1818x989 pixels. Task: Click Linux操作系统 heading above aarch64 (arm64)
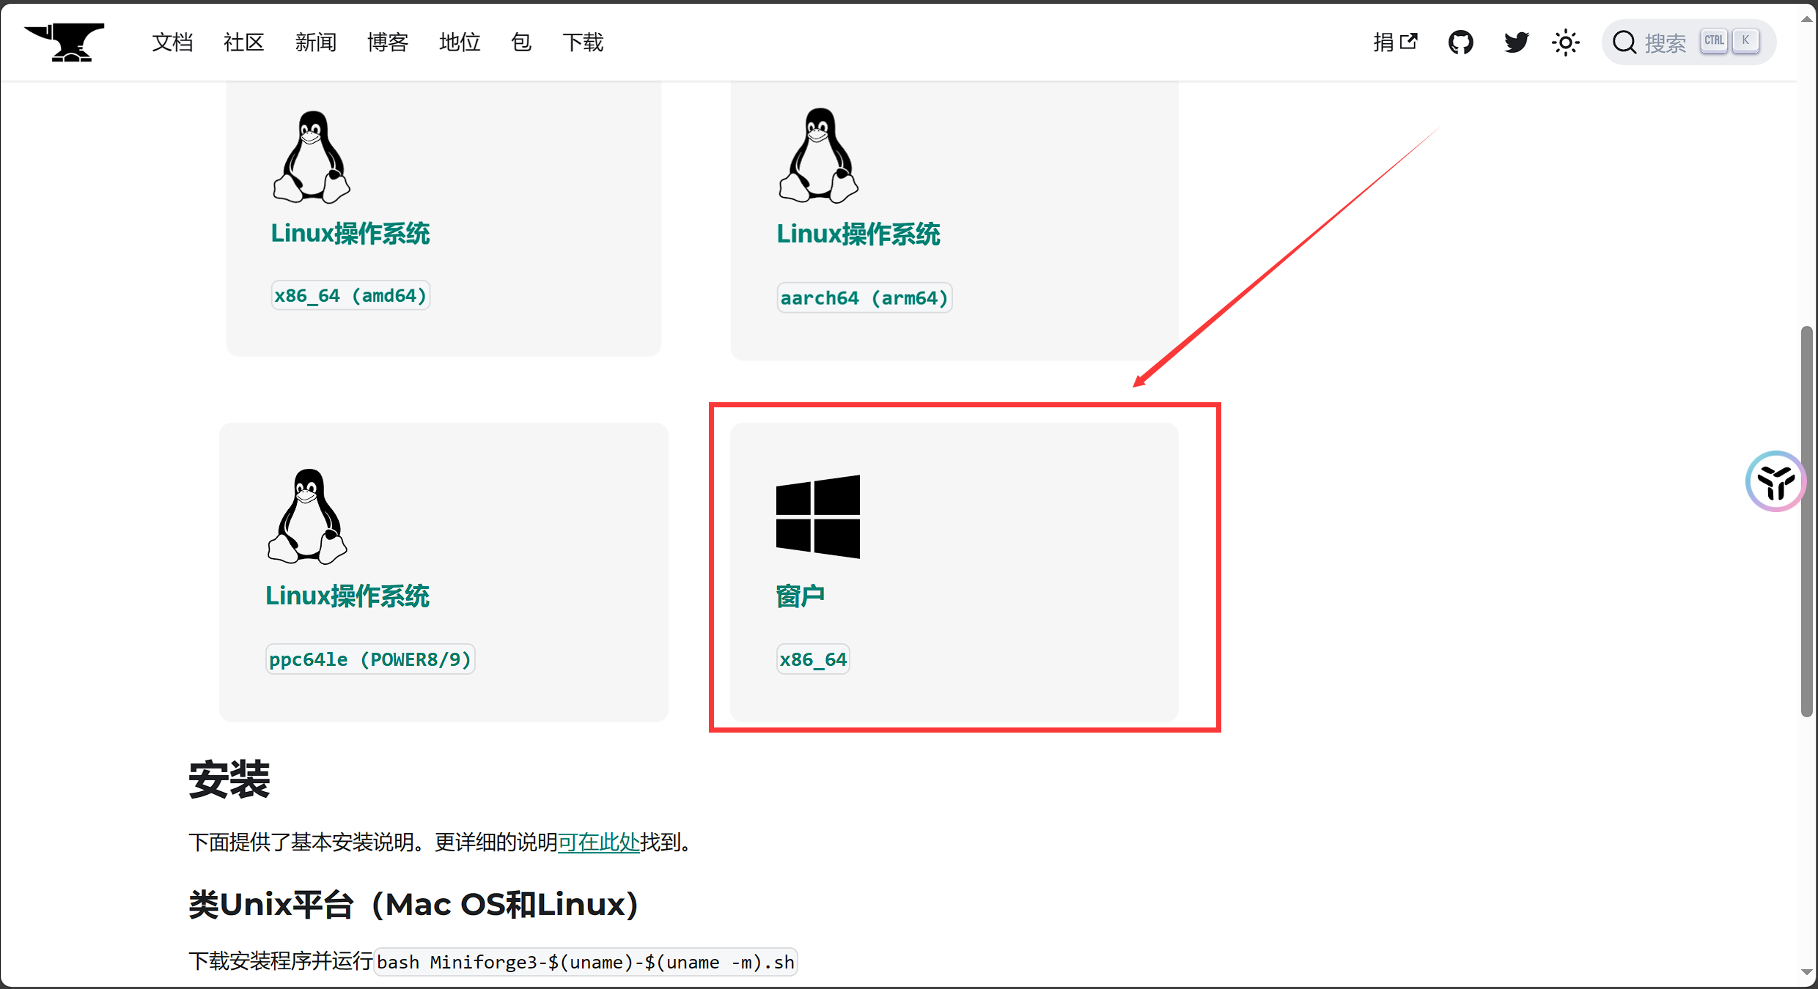coord(858,234)
